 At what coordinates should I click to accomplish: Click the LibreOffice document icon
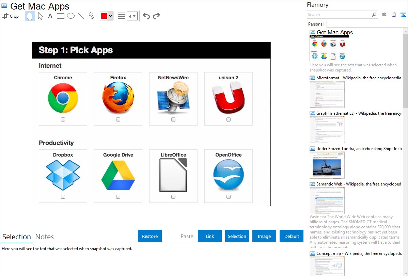tap(173, 175)
